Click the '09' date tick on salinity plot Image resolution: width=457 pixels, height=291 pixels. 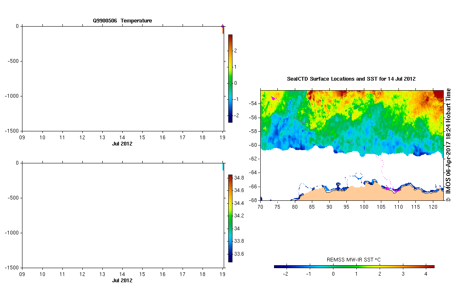[x=22, y=274]
